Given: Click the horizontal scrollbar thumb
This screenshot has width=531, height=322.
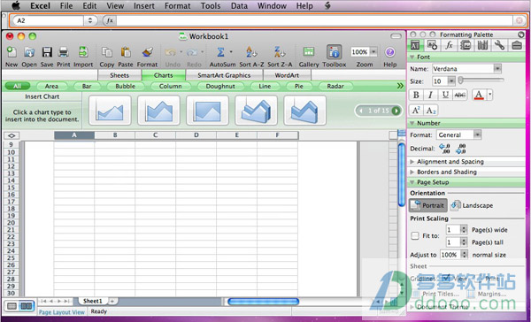Looking at the screenshot, I should pyautogui.click(x=263, y=302).
